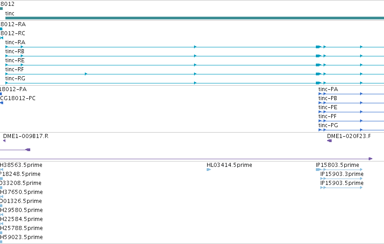Click the 8012-RC transcript label
Screen dimensions: 384x244
[x=13, y=33]
